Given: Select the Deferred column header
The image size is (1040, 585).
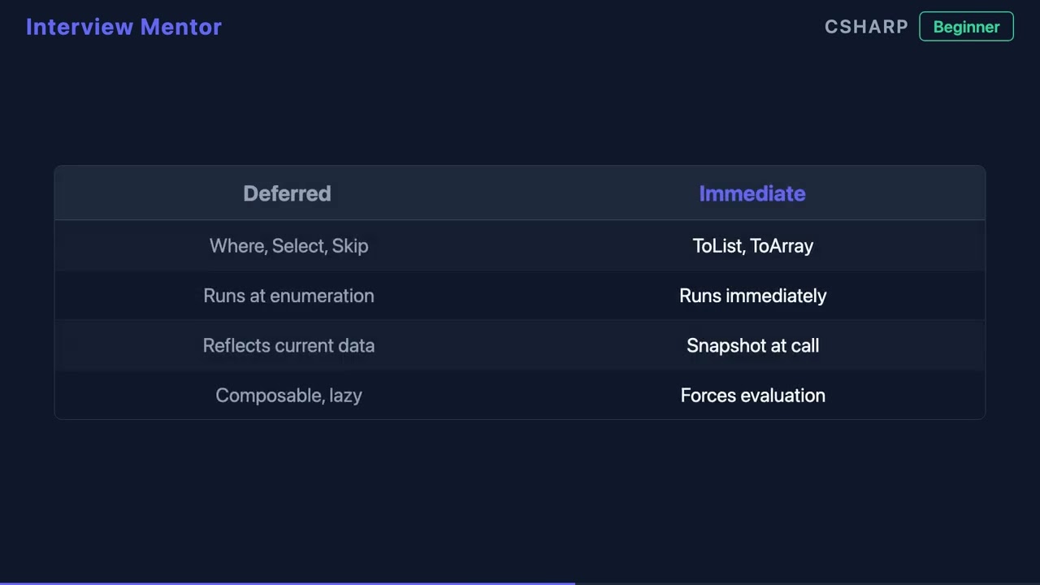Looking at the screenshot, I should tap(288, 193).
